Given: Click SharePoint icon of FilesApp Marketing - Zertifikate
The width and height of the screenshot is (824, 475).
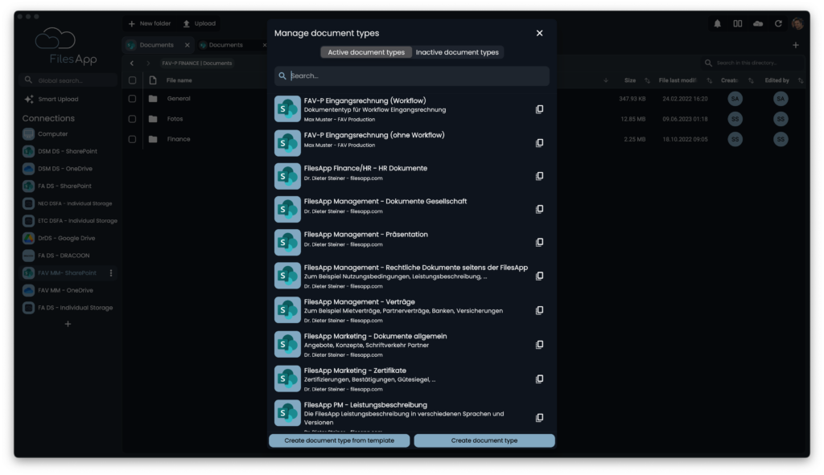Looking at the screenshot, I should 287,379.
